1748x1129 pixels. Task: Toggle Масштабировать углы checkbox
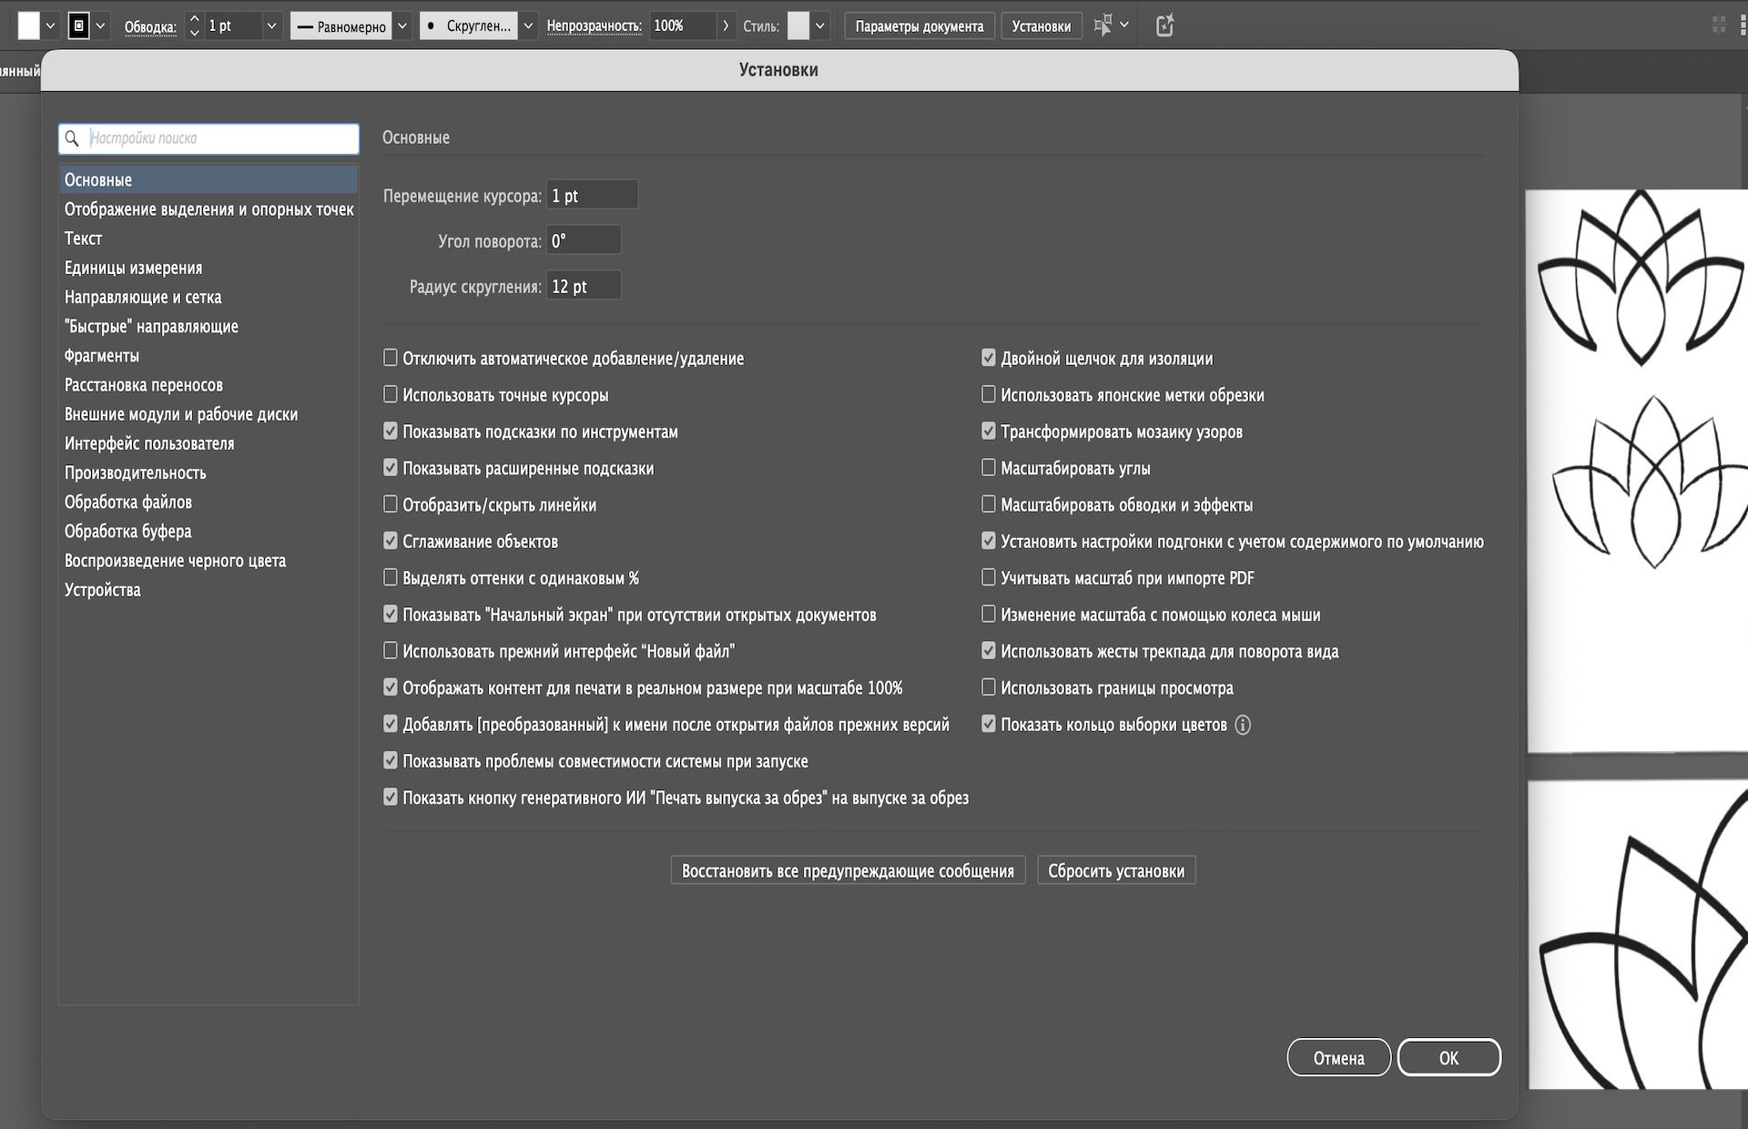(x=989, y=468)
